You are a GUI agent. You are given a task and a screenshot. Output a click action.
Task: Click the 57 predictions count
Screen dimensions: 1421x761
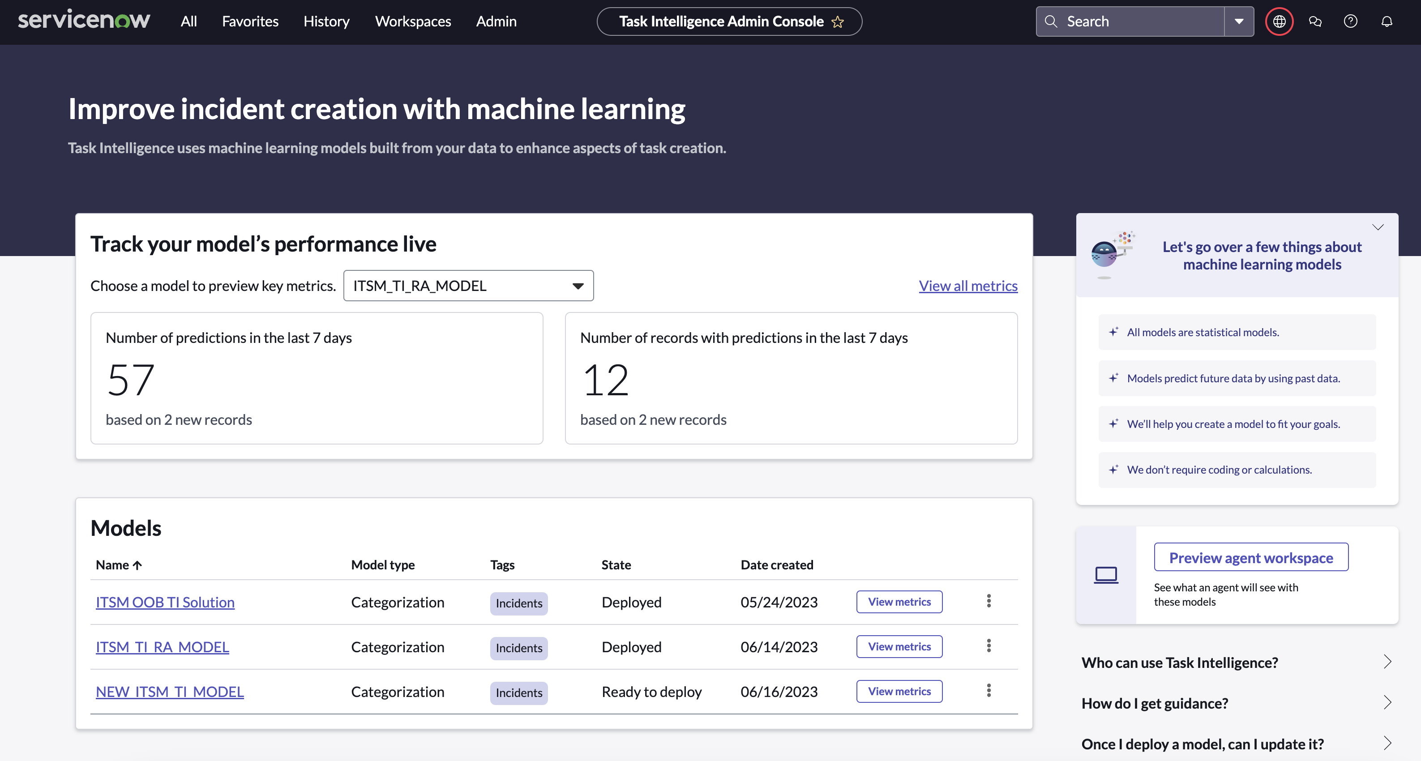pos(131,380)
